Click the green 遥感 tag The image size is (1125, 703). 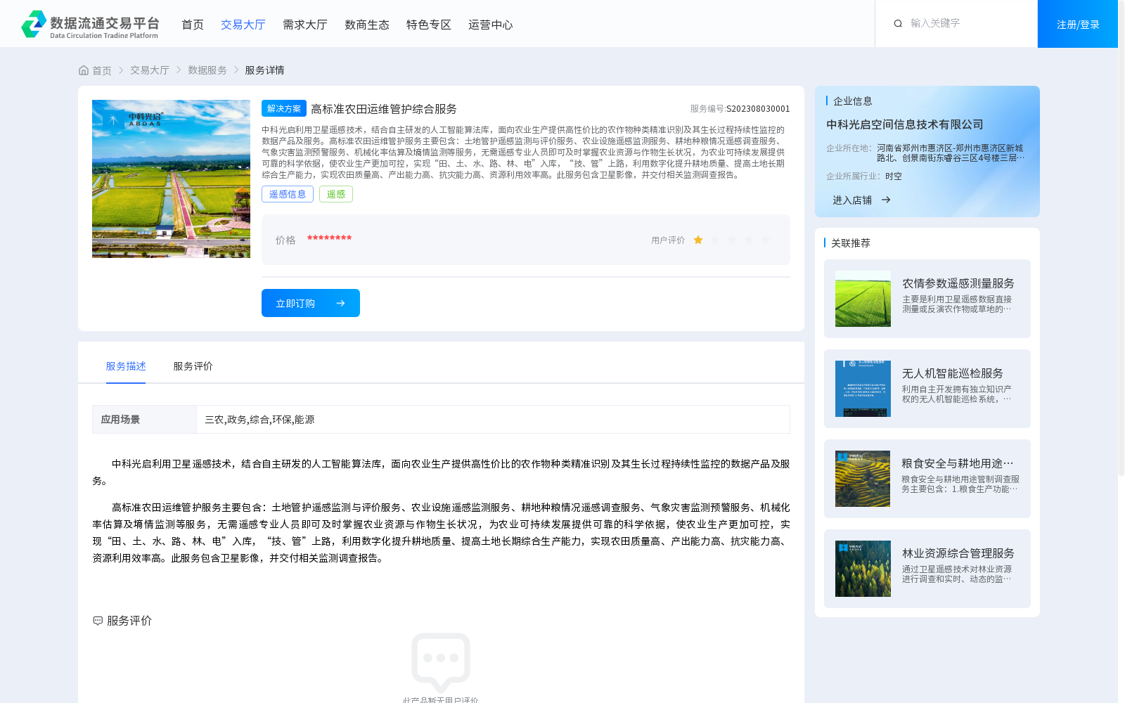[x=336, y=194]
